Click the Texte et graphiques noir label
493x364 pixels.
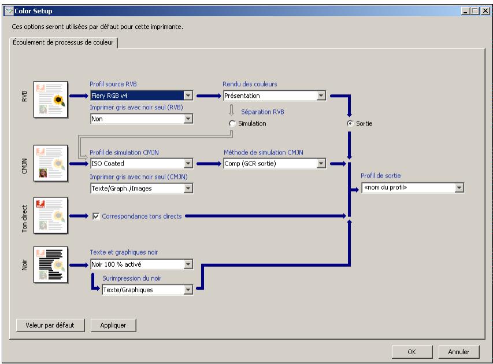(x=124, y=252)
